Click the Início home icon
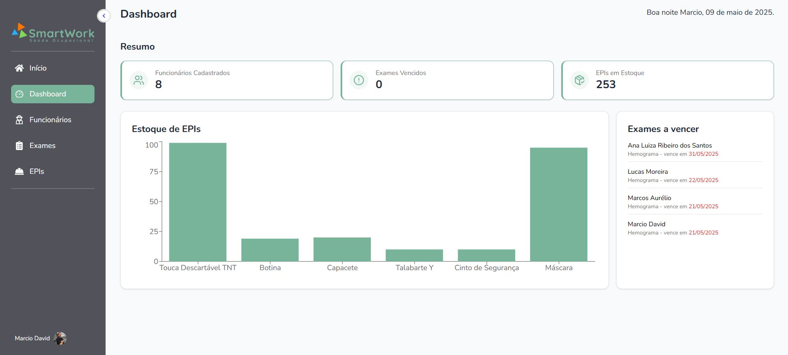The image size is (788, 355). (19, 68)
